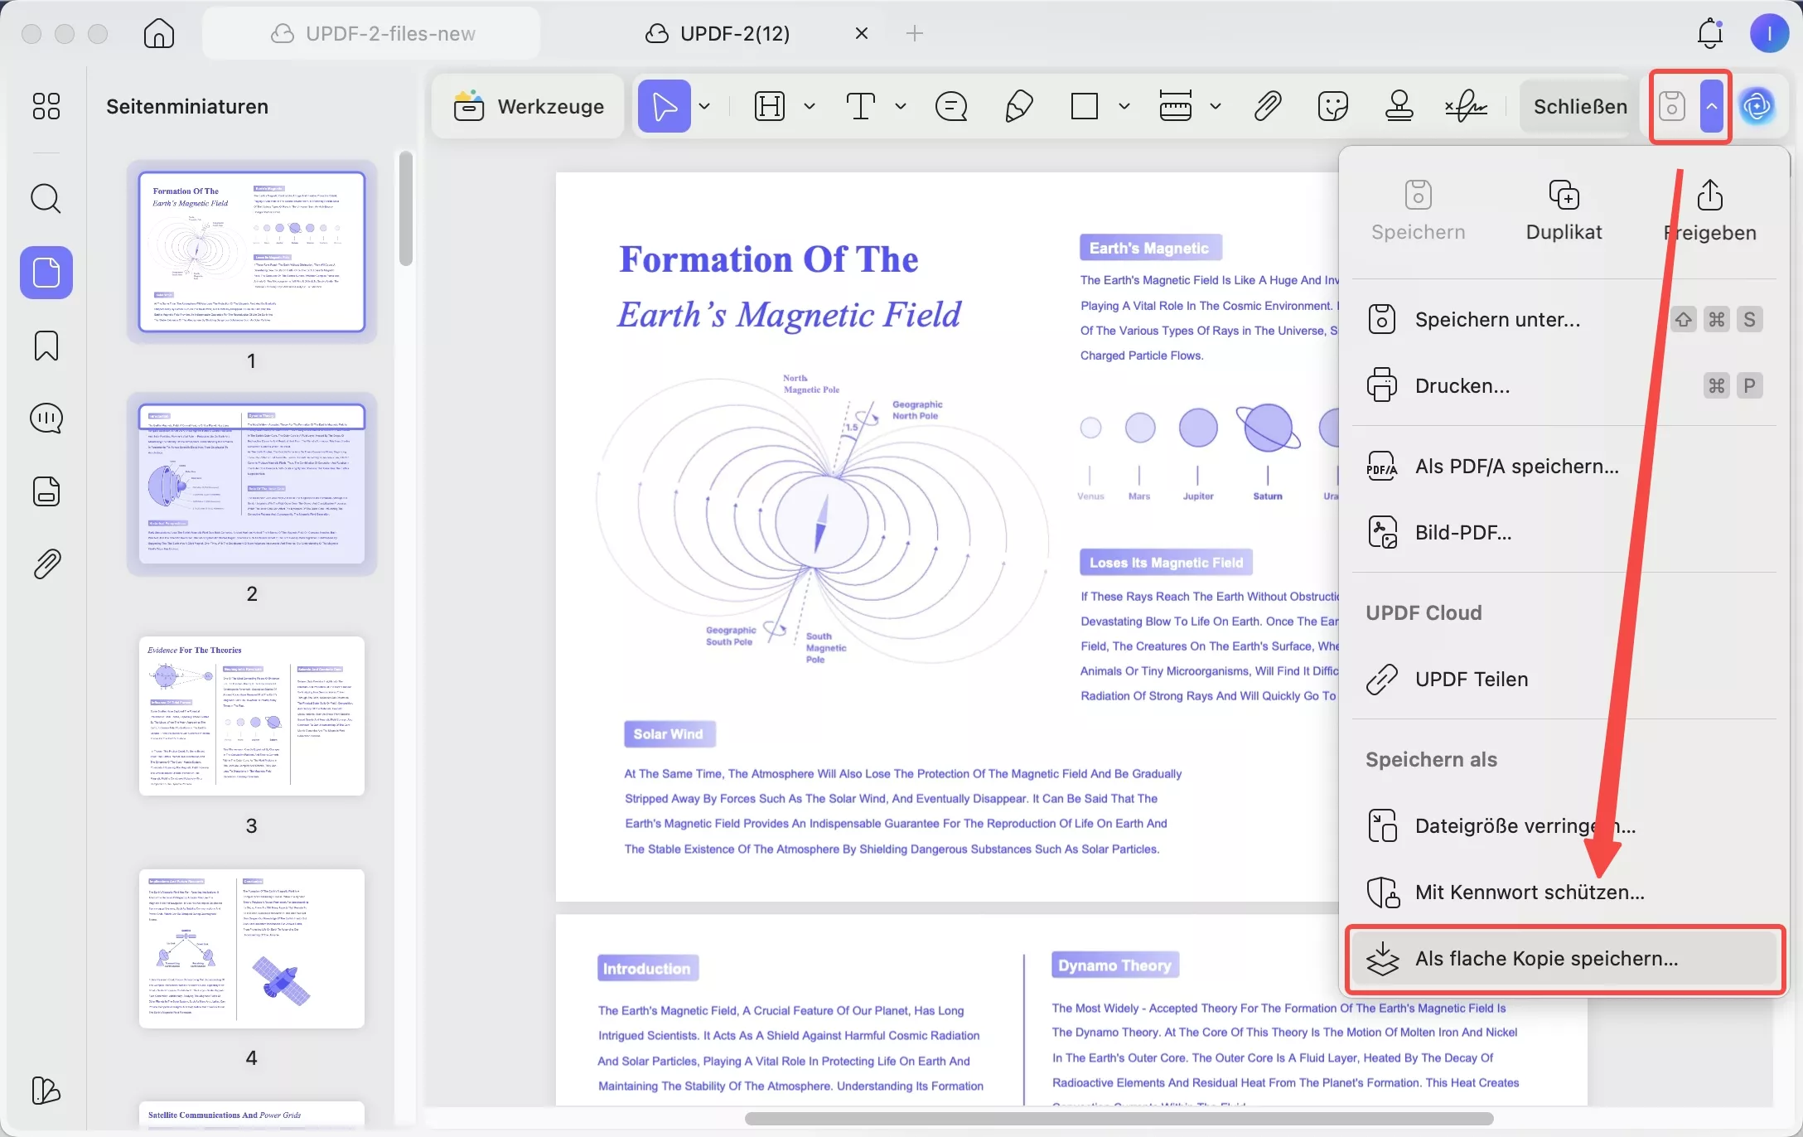Select the measurement ruler tool
Screen dimensions: 1803x1137
point(1176,106)
